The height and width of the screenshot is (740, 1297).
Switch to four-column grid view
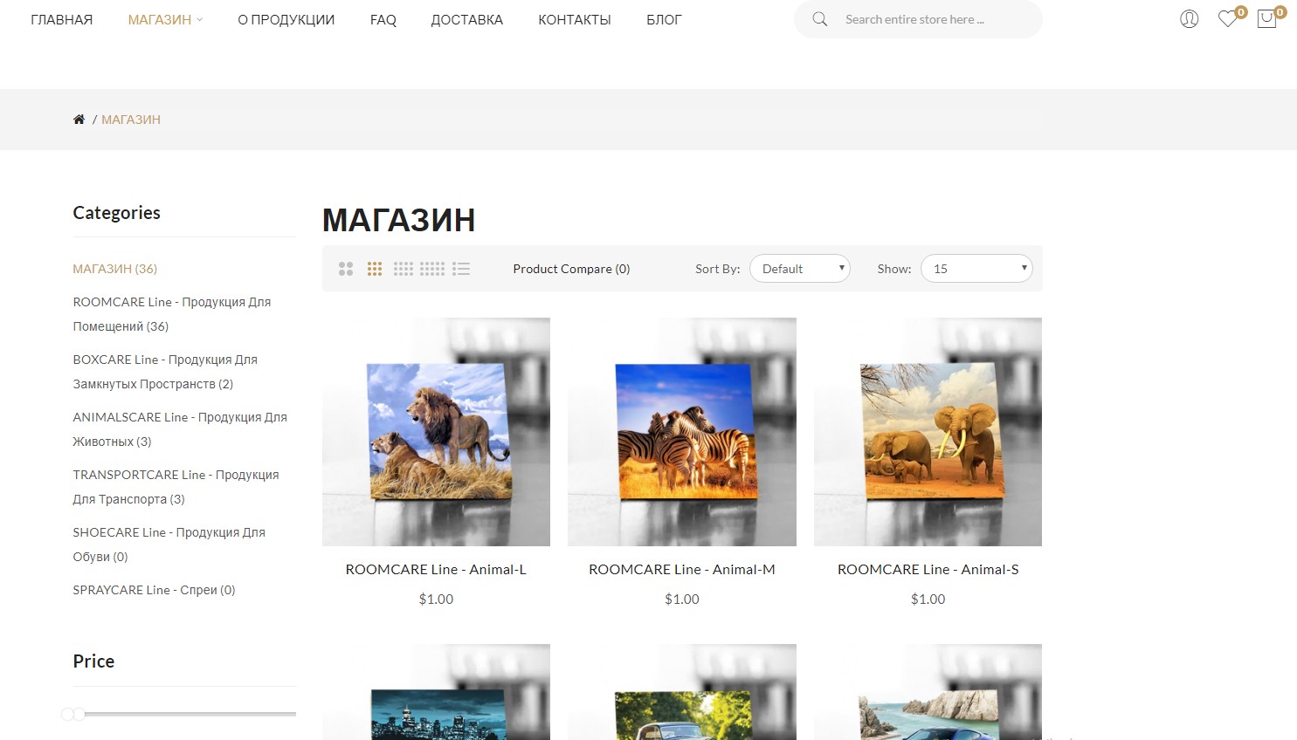[404, 269]
